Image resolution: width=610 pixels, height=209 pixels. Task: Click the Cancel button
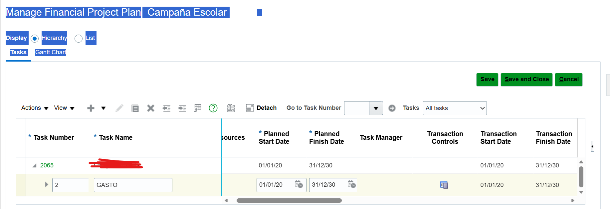(x=568, y=79)
